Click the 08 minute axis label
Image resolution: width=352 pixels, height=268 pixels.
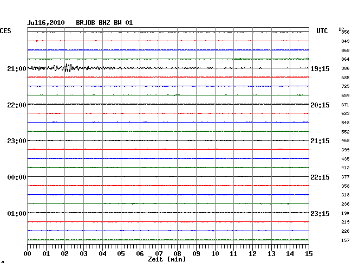(177, 253)
